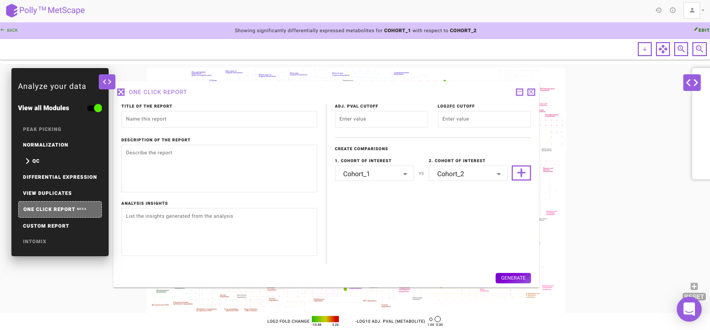The image size is (710, 330).
Task: Open the history clock icon
Action: [659, 10]
